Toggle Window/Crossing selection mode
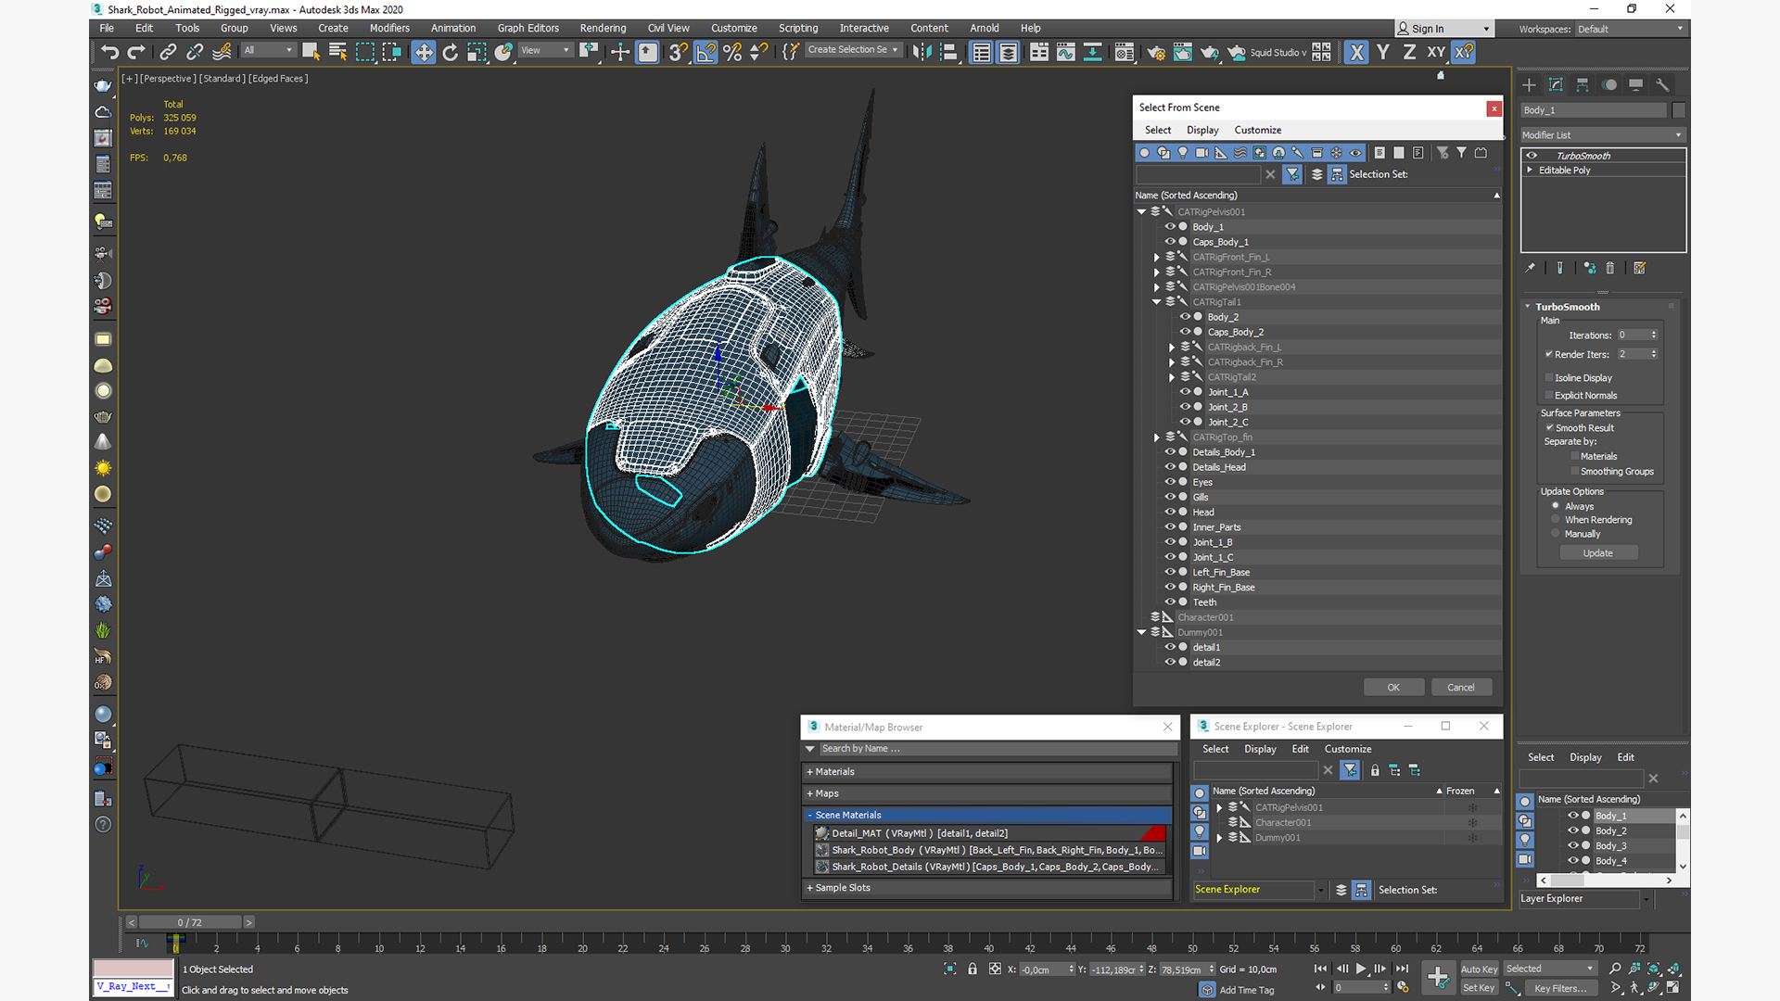 tap(391, 52)
